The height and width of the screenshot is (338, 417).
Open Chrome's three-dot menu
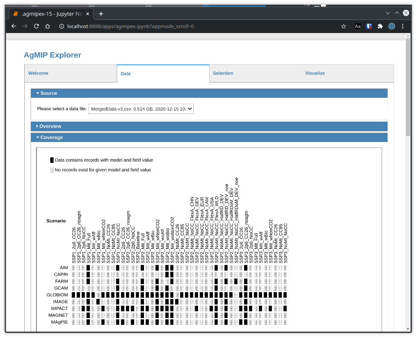pyautogui.click(x=403, y=26)
